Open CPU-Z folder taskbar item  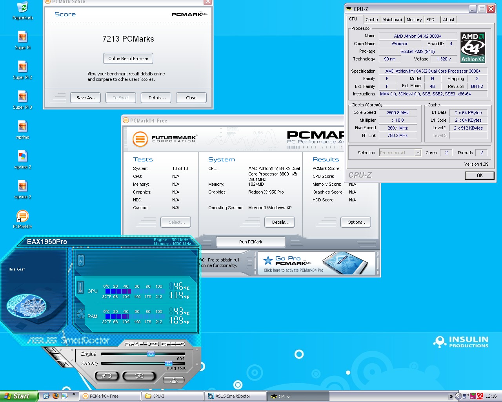(x=173, y=396)
